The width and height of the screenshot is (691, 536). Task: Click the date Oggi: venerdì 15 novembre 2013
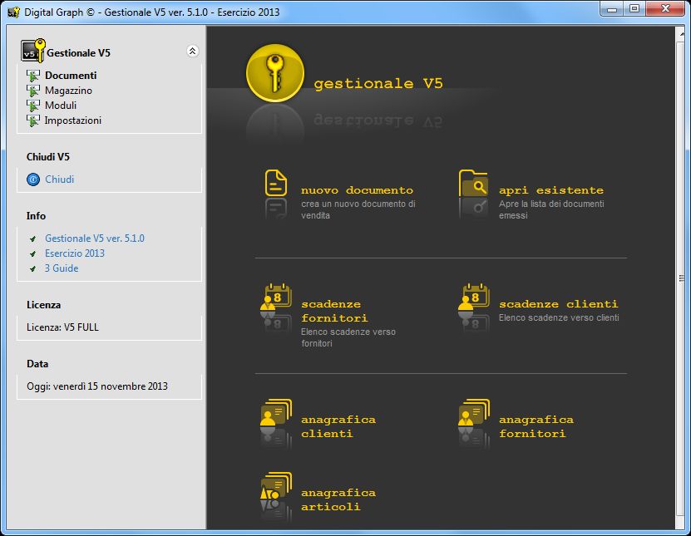(x=97, y=386)
